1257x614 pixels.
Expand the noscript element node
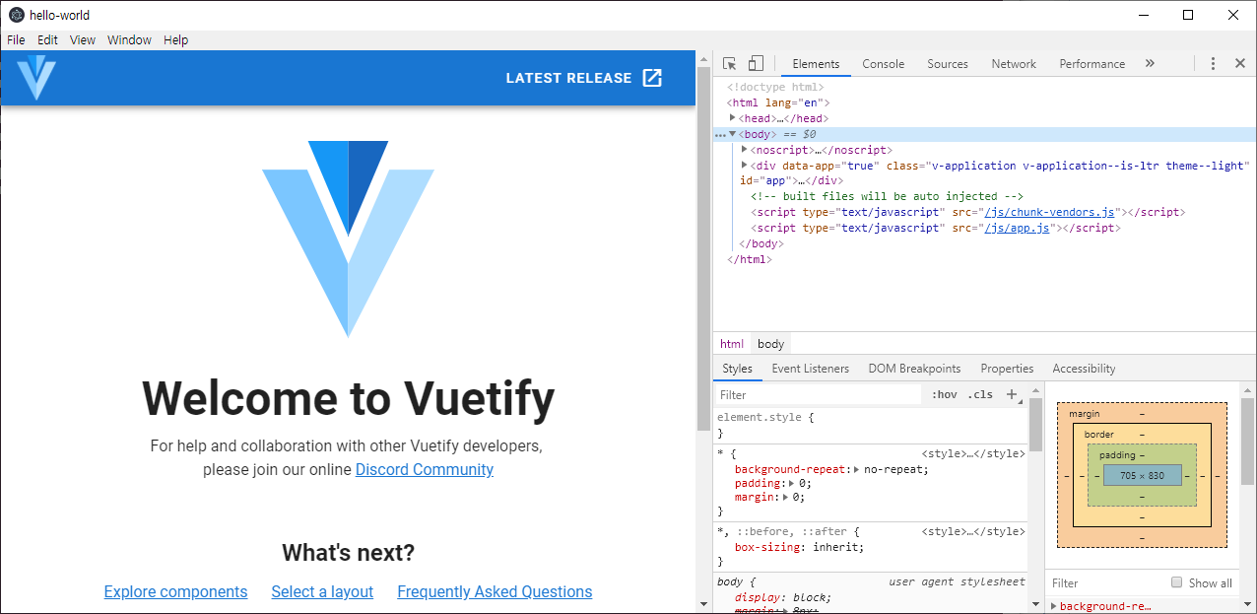click(x=744, y=150)
